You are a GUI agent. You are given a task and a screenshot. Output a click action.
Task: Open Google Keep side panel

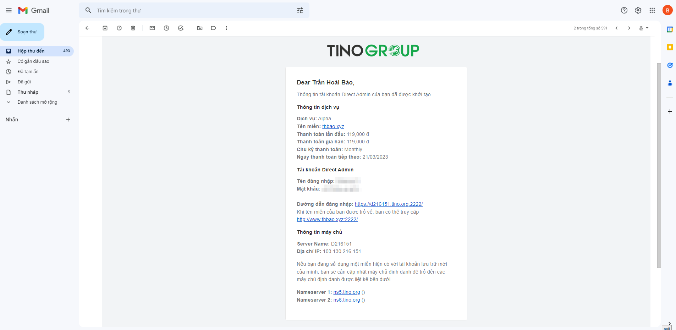tap(670, 47)
